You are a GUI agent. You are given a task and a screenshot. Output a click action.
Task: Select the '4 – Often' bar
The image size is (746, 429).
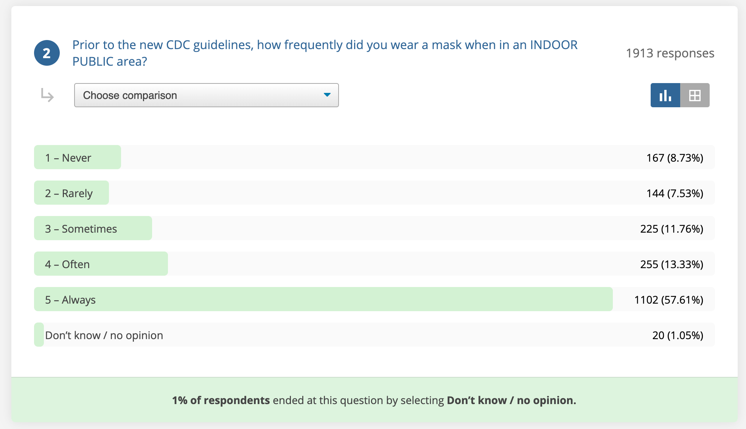[x=101, y=264]
